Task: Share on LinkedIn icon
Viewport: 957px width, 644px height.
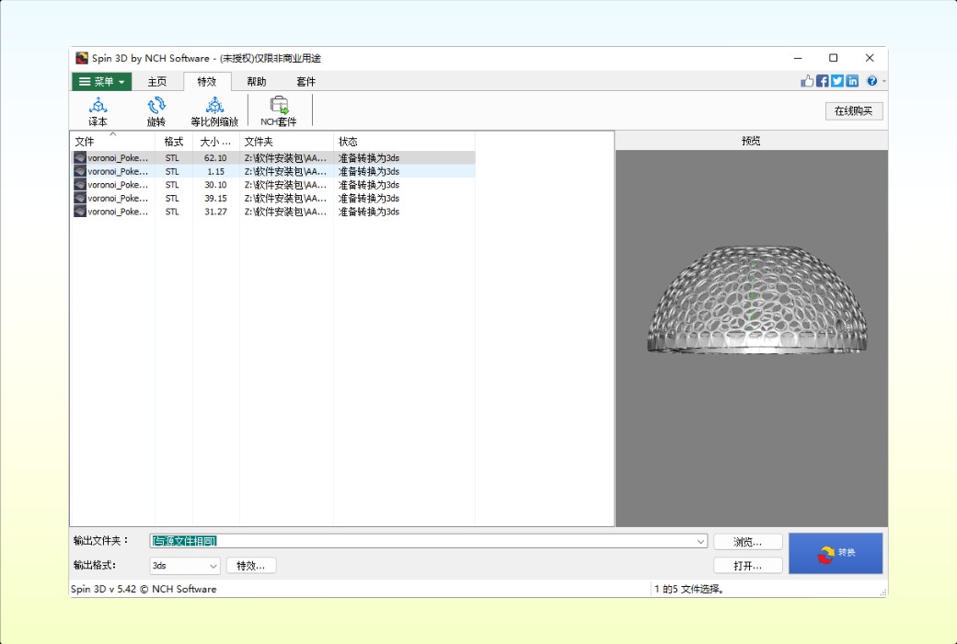Action: click(x=852, y=81)
